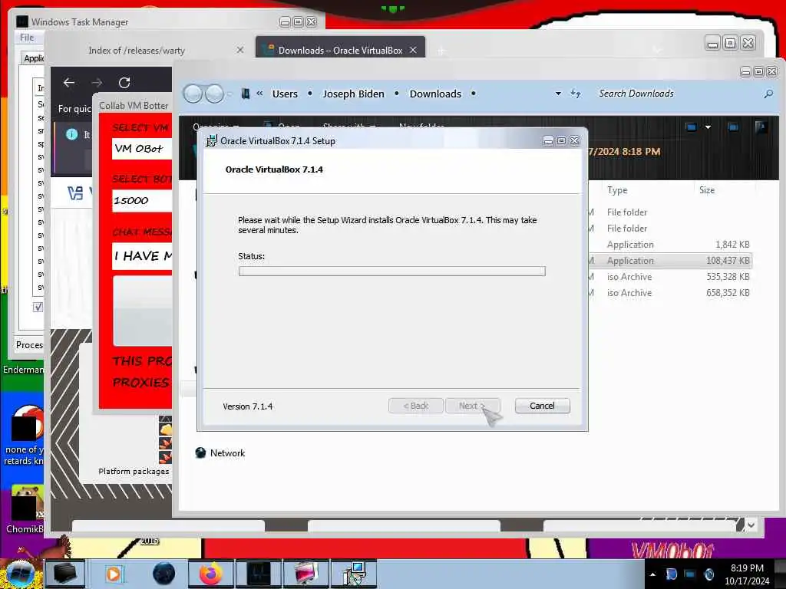Click the Explorer forward navigation button

pos(215,94)
